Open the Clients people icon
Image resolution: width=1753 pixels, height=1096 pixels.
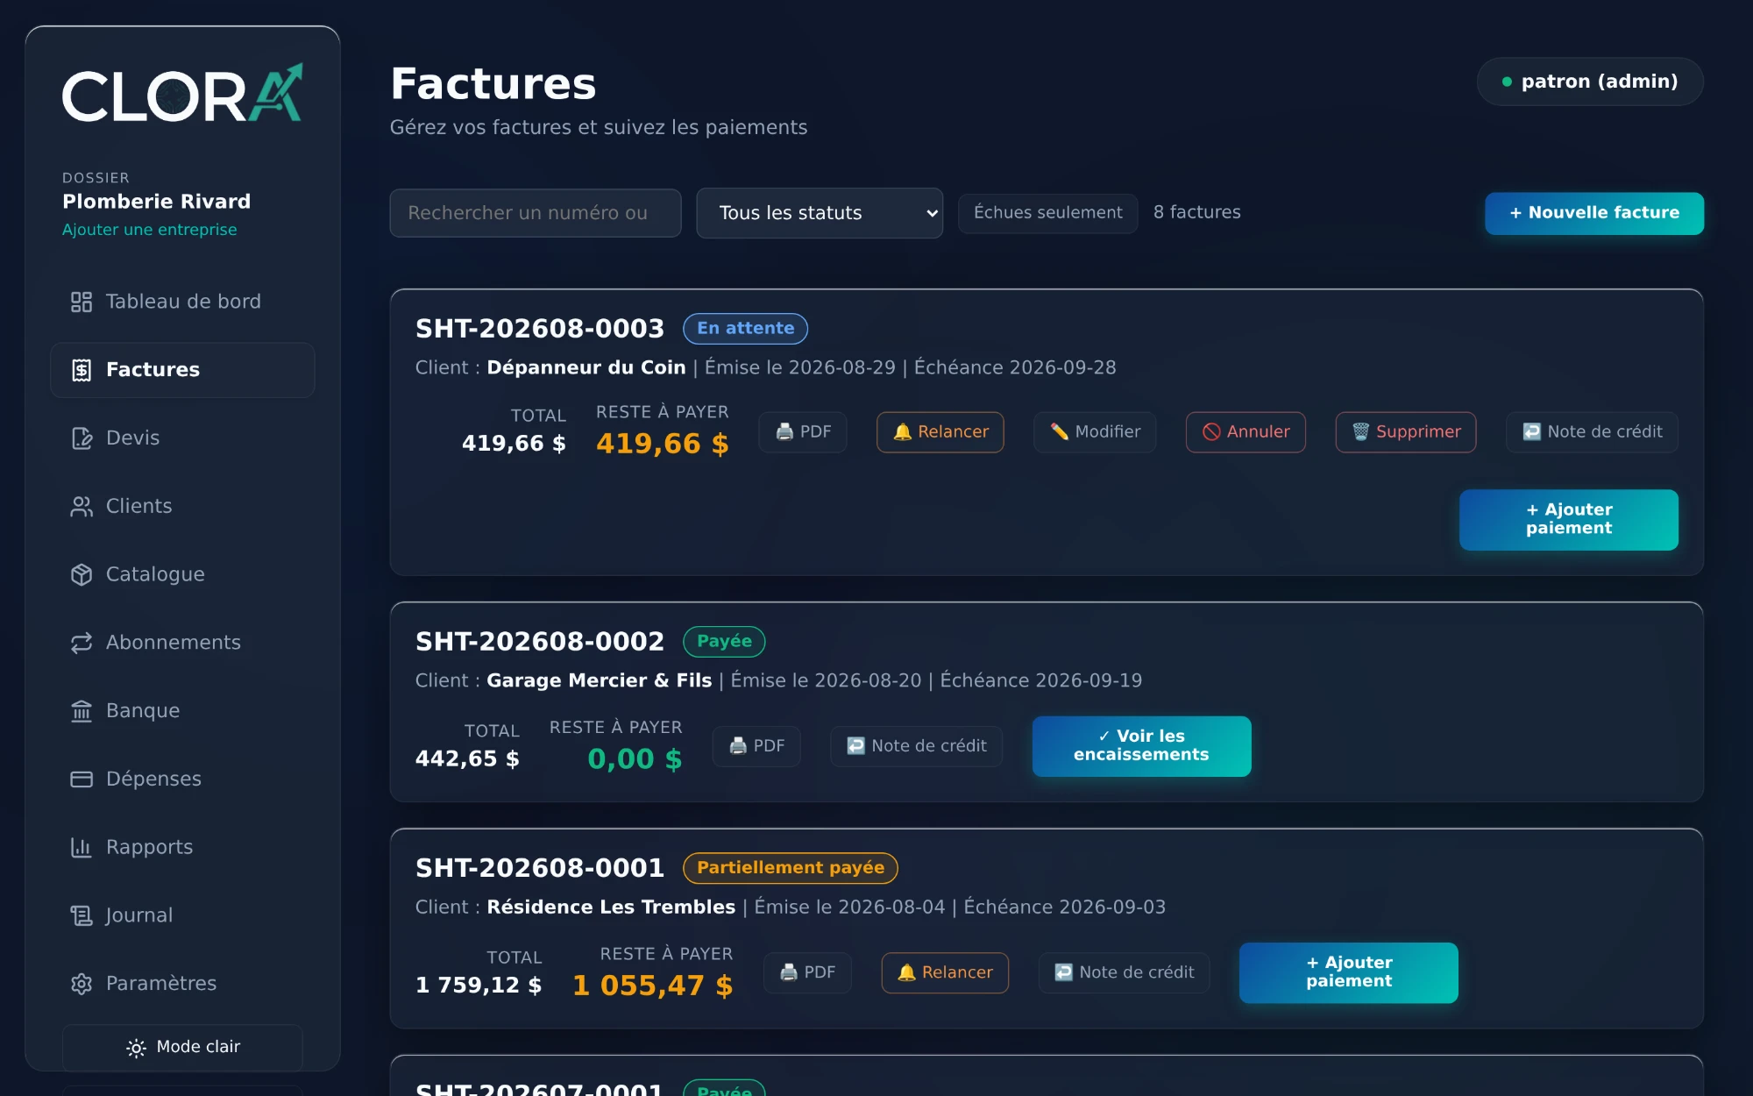[82, 507]
